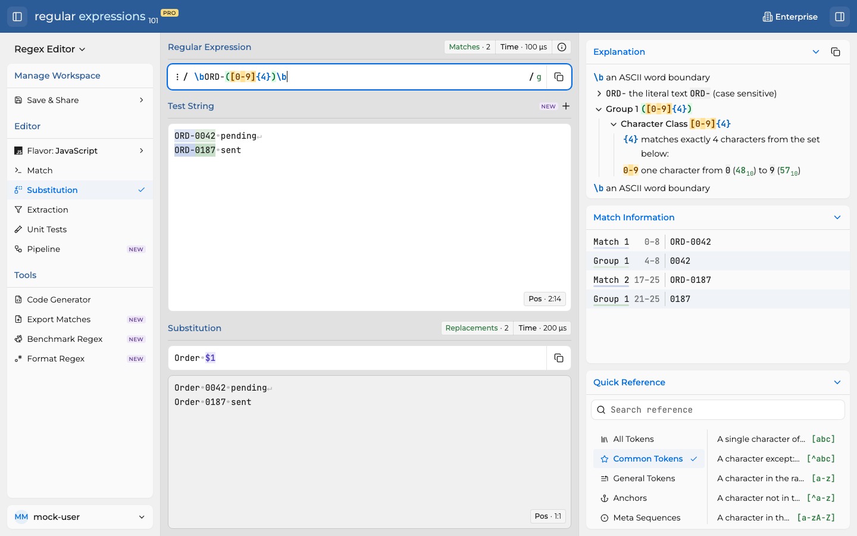Screen dimensions: 857x536
Task: Open the mock-user account menu
Action: coord(80,517)
